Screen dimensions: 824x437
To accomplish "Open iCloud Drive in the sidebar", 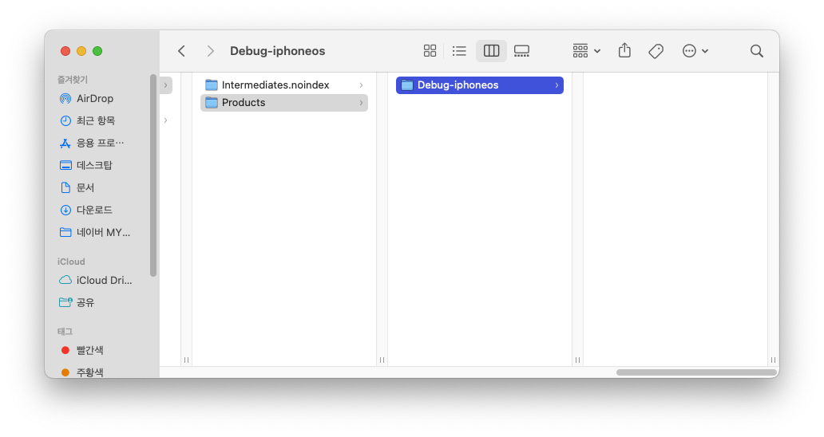I will click(x=94, y=280).
